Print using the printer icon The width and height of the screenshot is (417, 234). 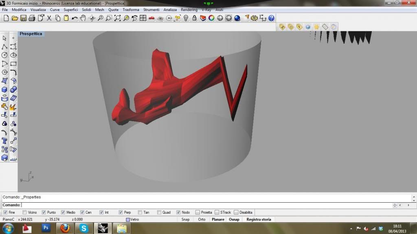[x=32, y=18]
